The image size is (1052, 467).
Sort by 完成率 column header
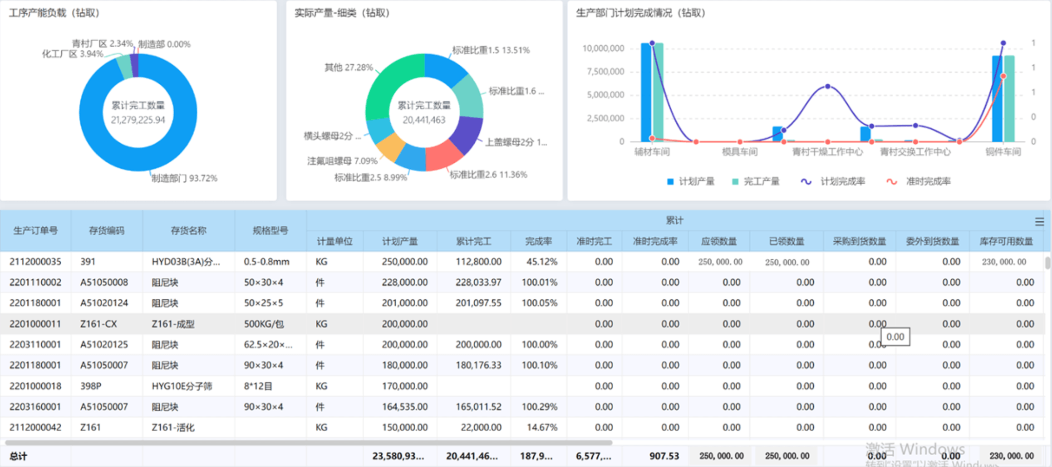538,242
